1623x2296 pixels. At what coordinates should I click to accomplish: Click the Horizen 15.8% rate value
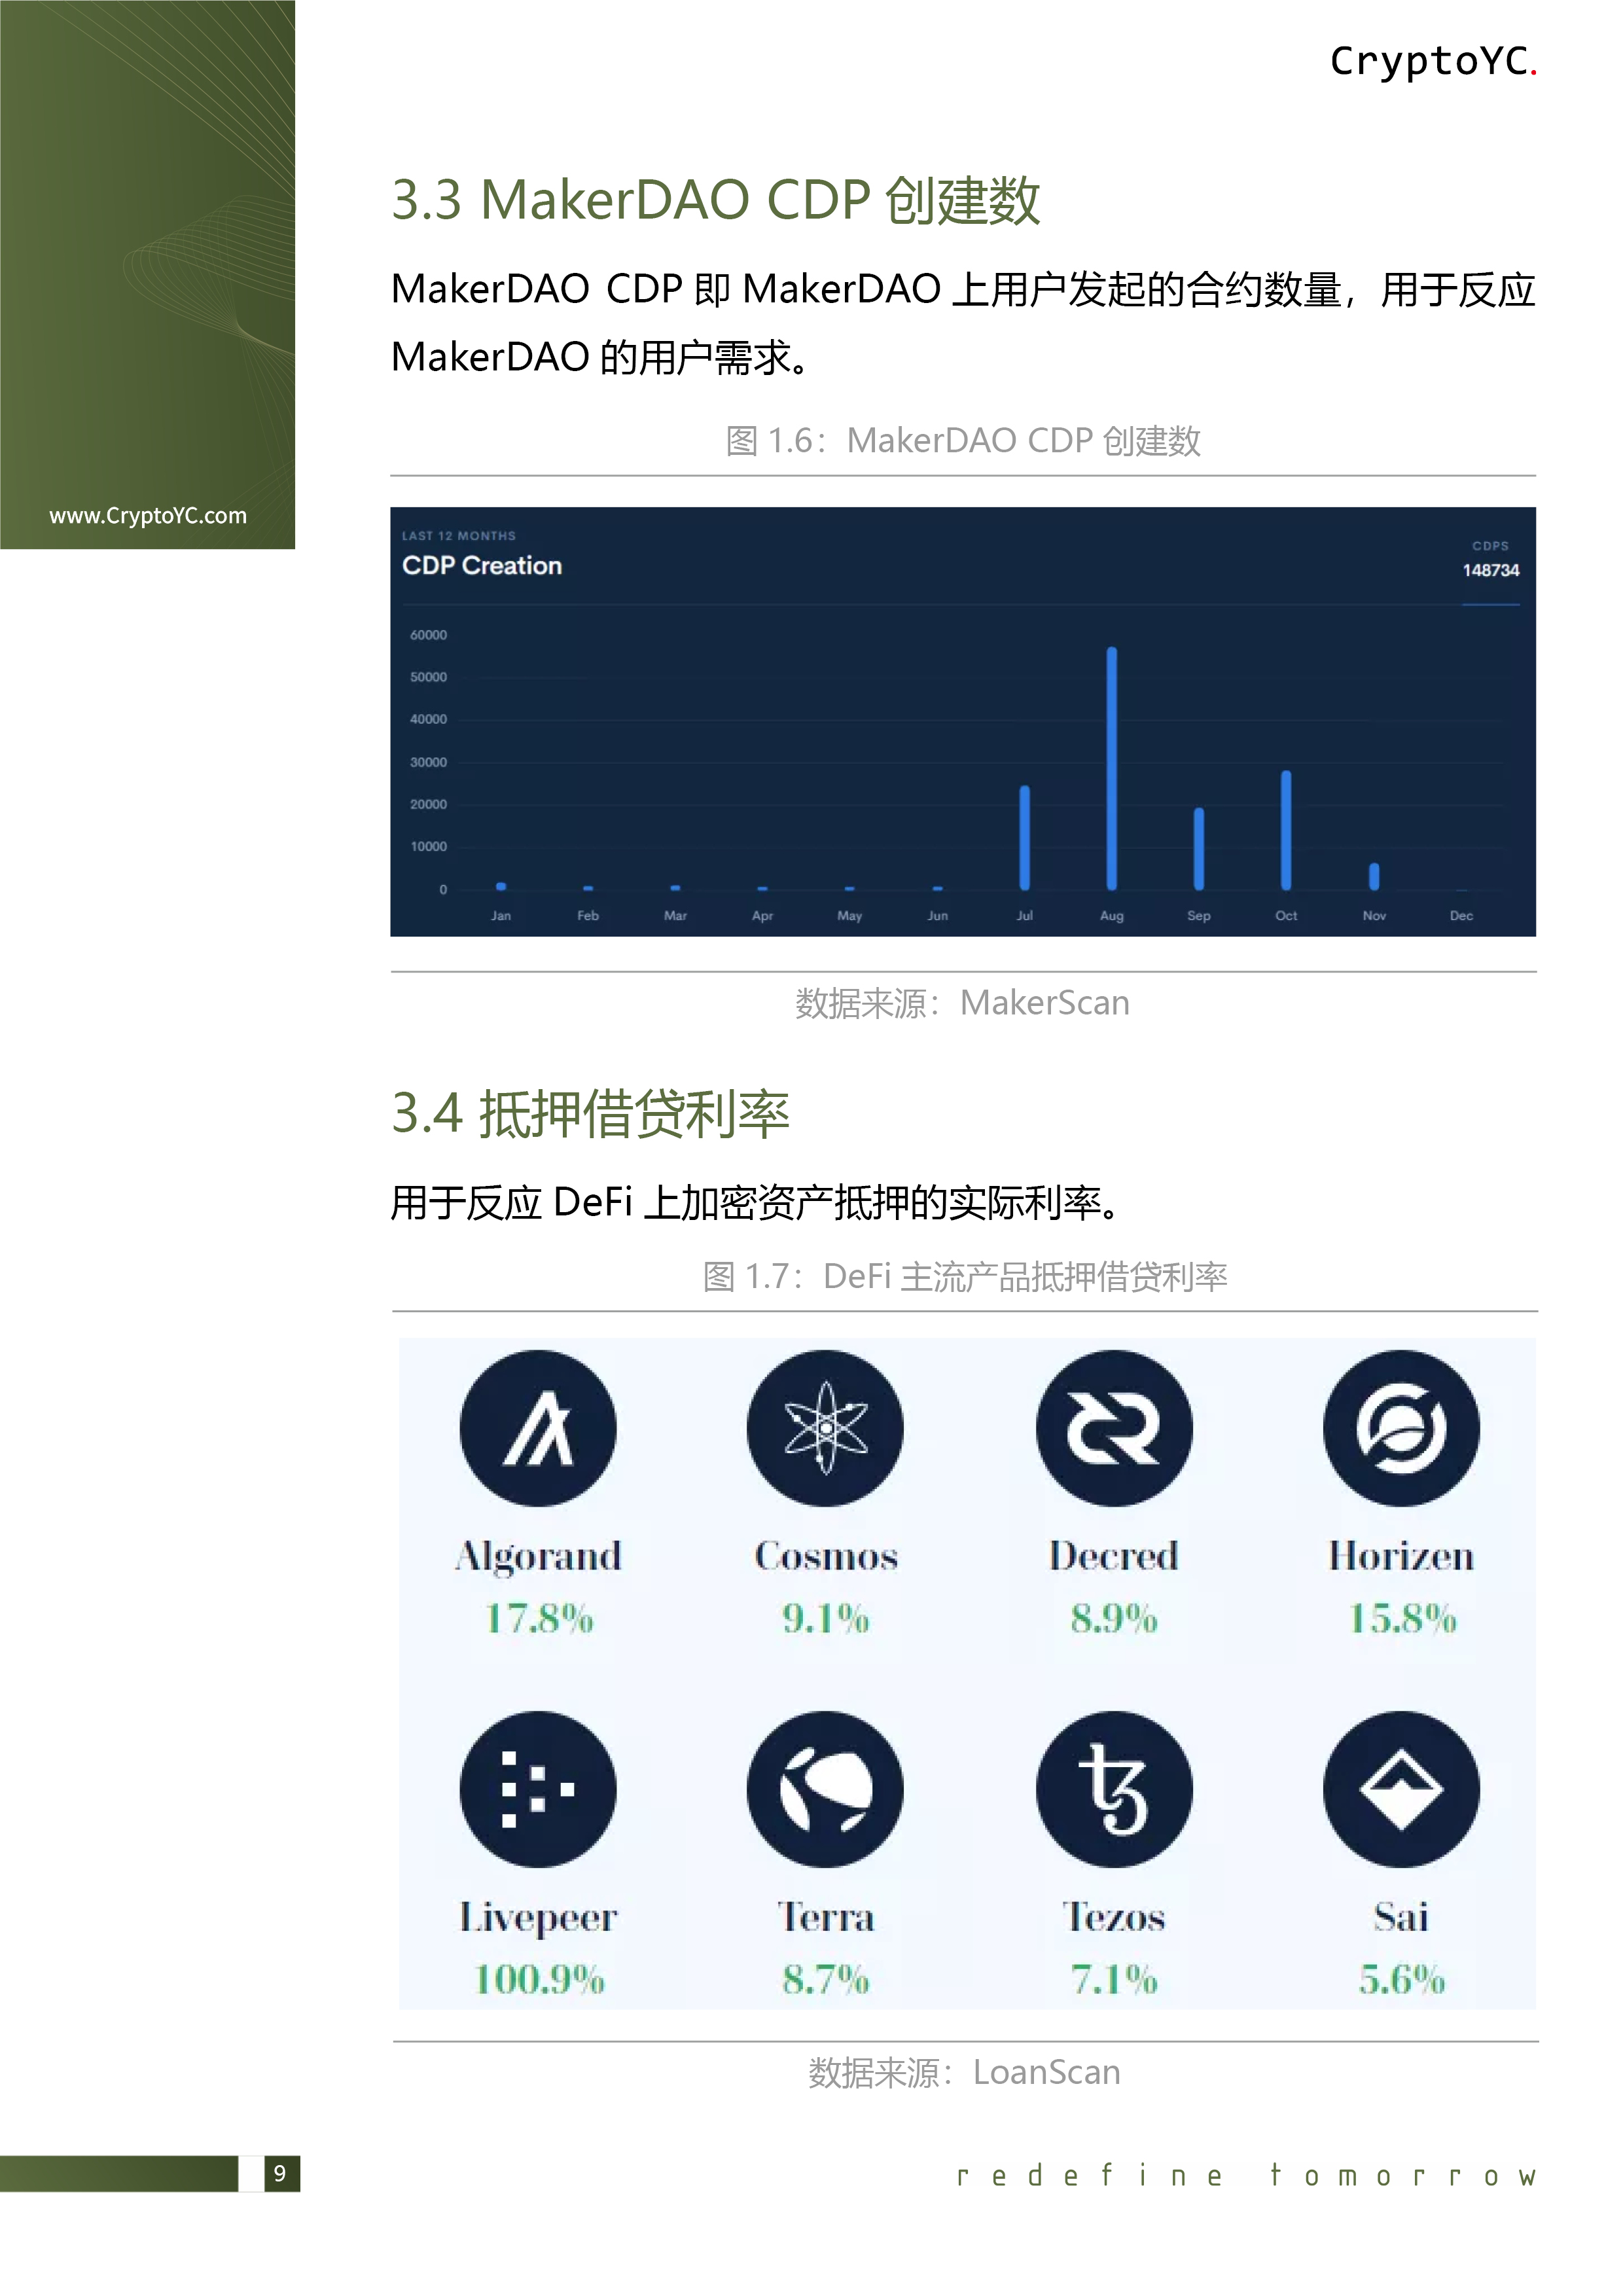(x=1402, y=1618)
